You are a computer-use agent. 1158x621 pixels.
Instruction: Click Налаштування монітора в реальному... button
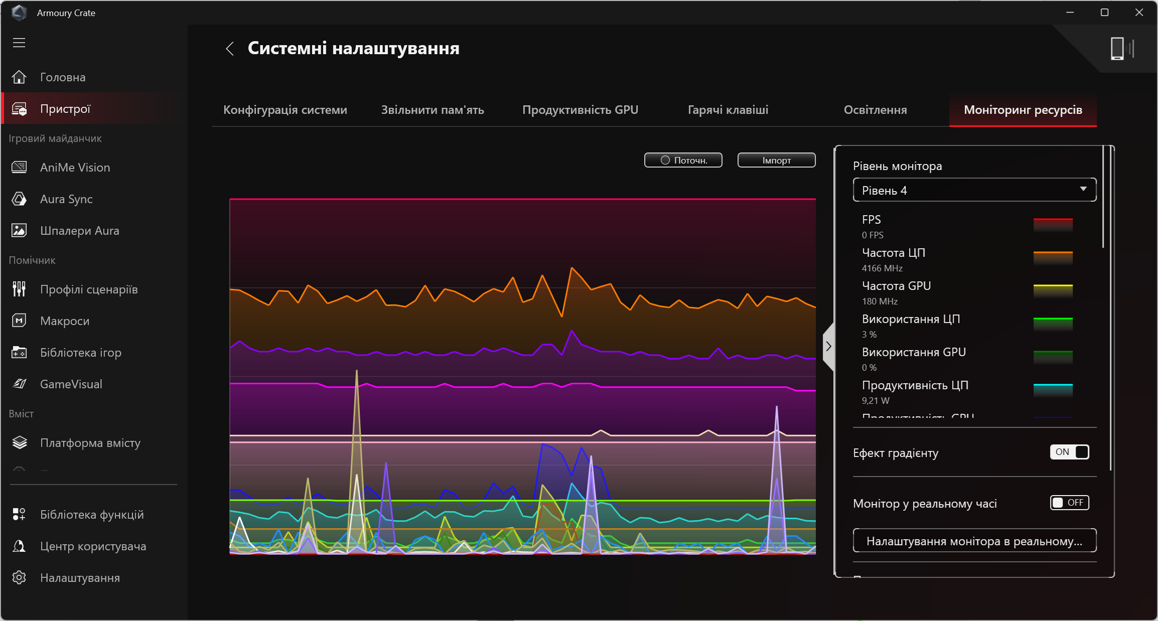point(974,541)
